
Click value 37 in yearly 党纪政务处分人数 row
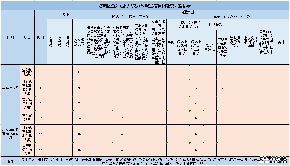[123, 149]
